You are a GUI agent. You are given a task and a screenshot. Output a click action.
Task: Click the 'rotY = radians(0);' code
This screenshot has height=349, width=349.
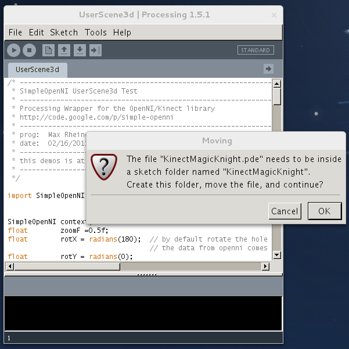tap(96, 257)
